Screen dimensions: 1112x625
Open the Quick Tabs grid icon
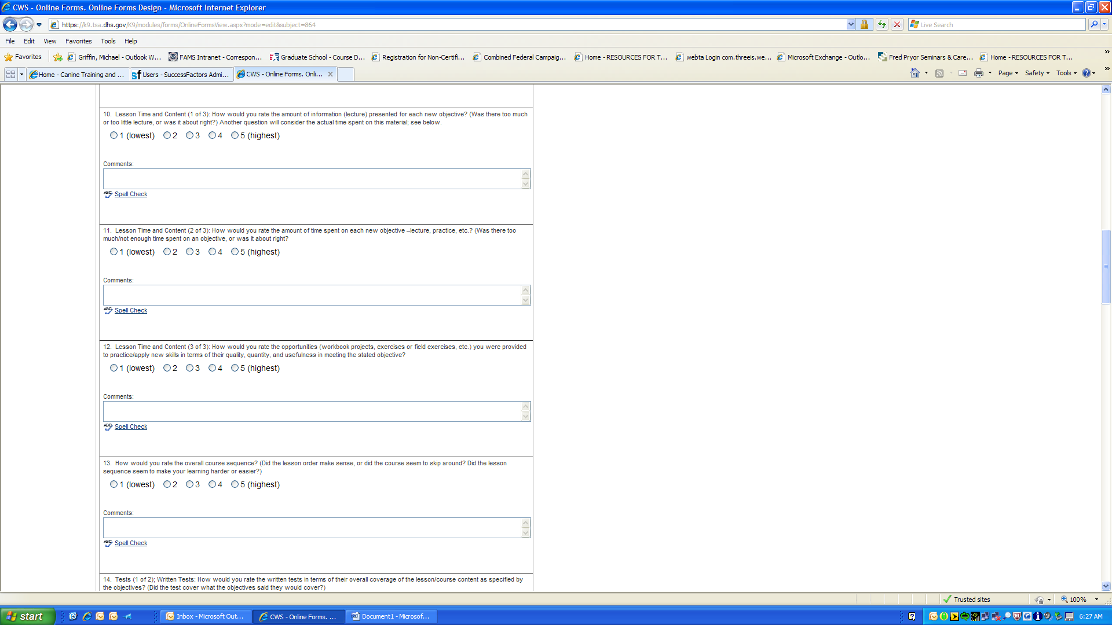tap(10, 74)
